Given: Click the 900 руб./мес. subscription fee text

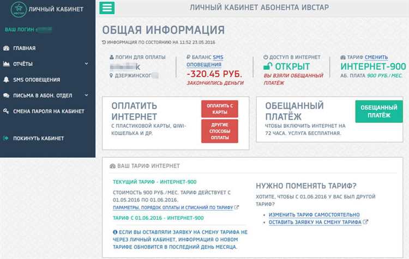Looking at the screenshot, I should point(385,76).
